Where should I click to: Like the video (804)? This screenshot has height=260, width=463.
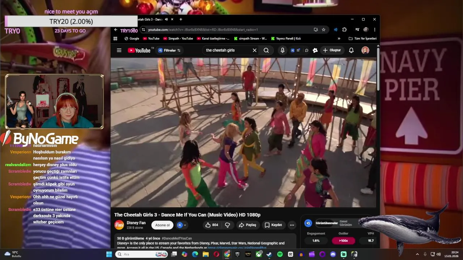coord(212,225)
